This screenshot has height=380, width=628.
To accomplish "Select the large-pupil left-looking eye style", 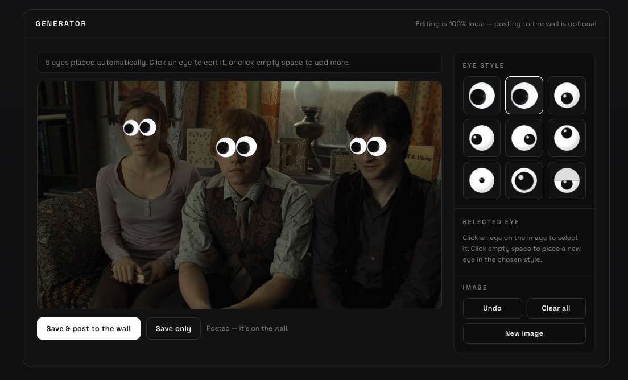I will [481, 96].
